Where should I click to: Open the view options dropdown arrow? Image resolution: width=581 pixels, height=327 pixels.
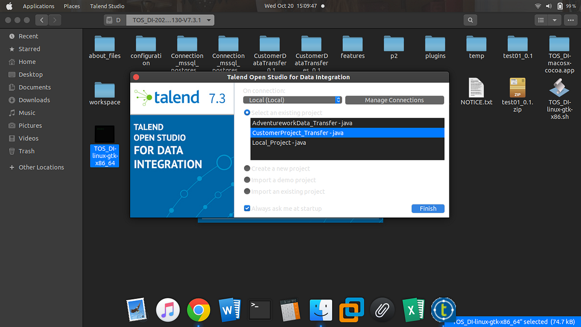point(553,20)
